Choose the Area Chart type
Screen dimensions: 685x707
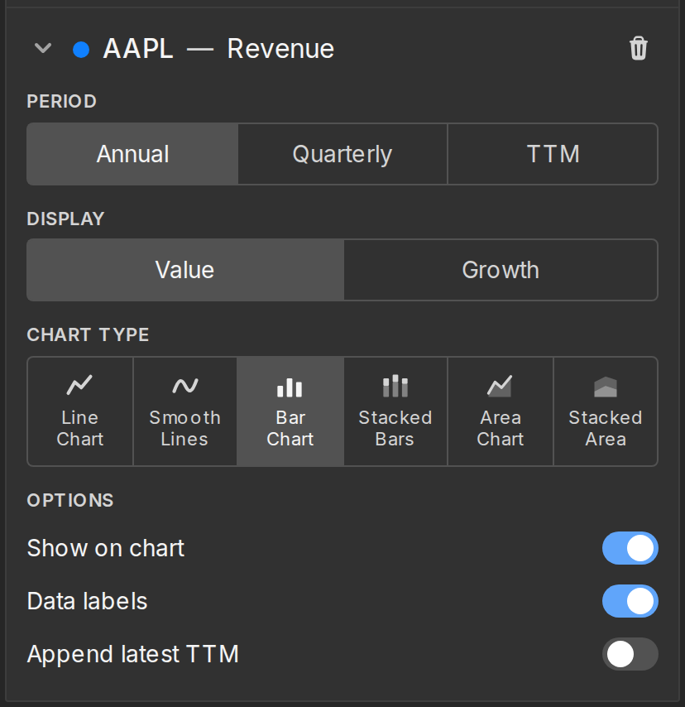tap(501, 411)
